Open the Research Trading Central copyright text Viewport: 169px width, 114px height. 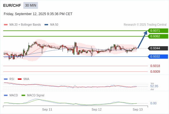[x=145, y=25]
